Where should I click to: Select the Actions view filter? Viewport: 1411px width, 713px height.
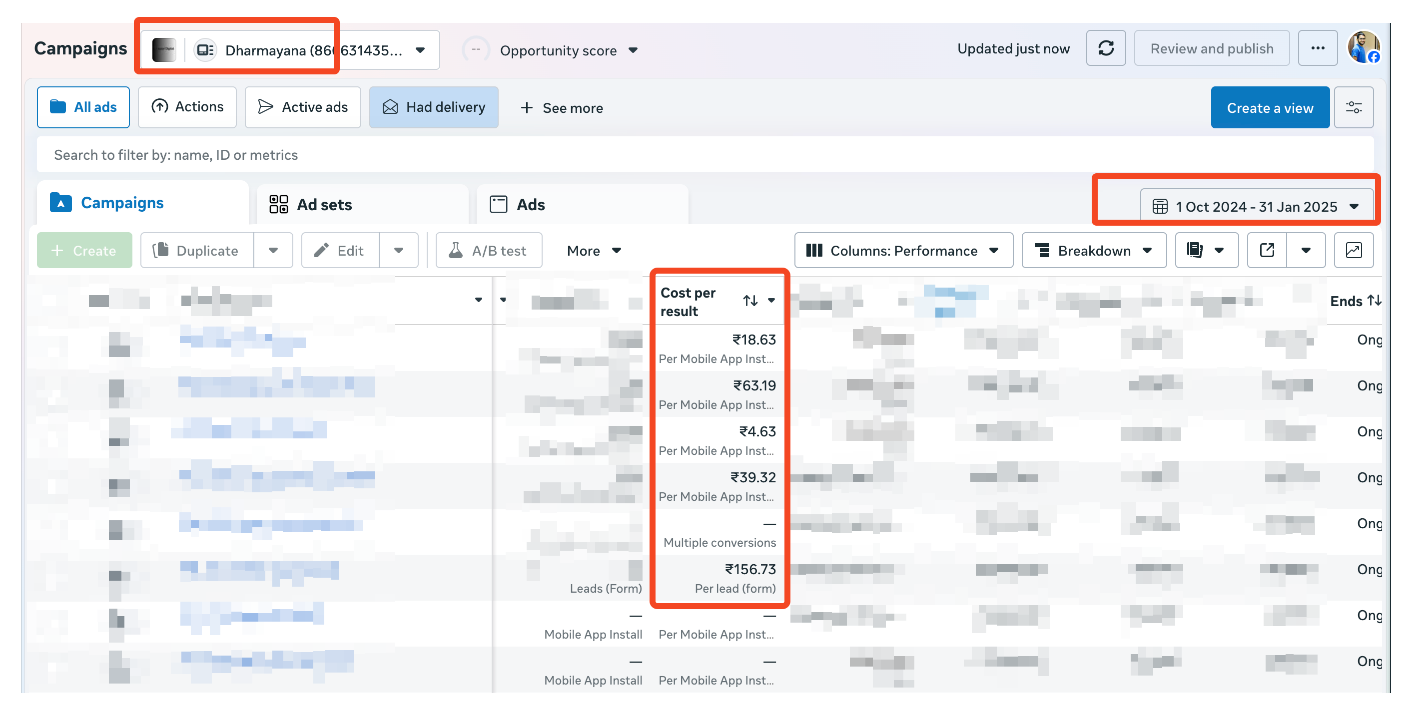tap(187, 107)
